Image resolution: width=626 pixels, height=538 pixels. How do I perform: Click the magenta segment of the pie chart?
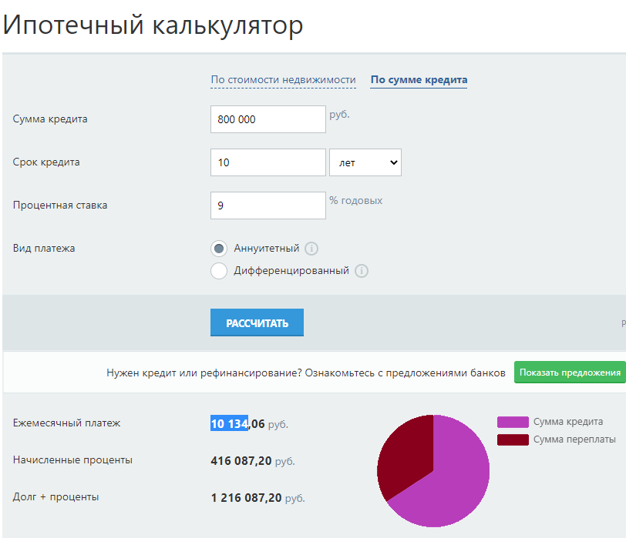coord(455,477)
